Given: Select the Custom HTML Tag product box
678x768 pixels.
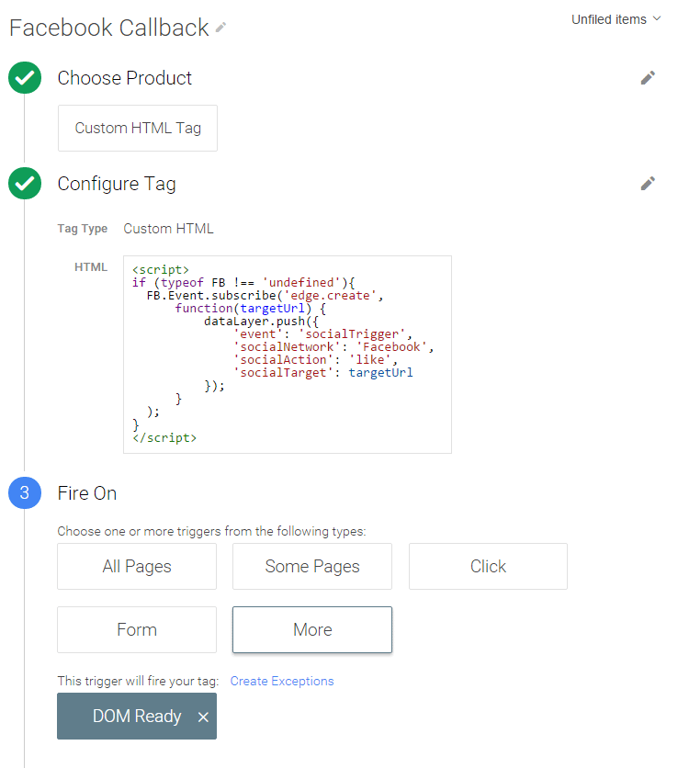Looking at the screenshot, I should 138,128.
